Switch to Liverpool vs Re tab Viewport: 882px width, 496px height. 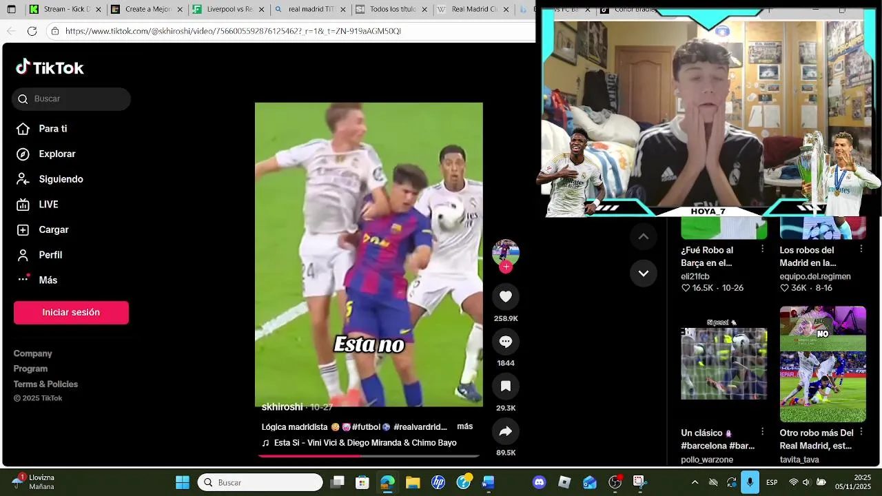(x=229, y=10)
